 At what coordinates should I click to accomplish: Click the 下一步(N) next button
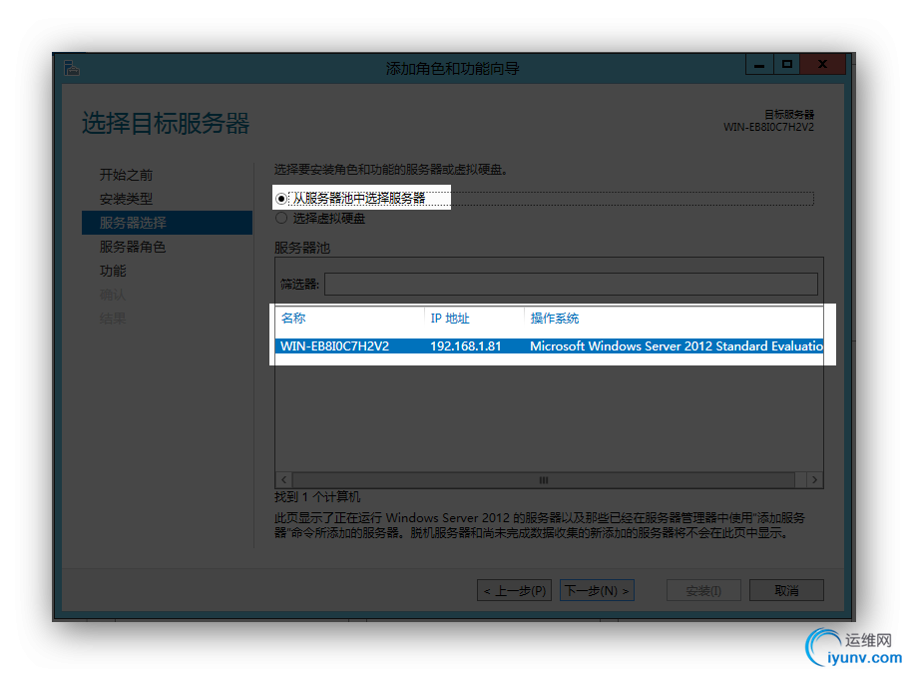tap(597, 590)
